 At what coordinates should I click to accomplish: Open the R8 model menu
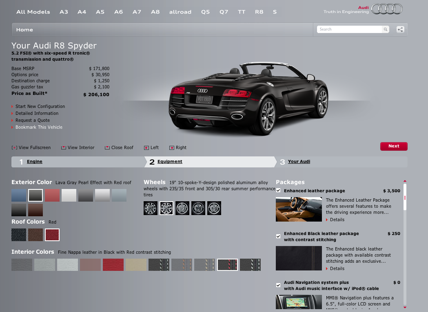pos(259,12)
